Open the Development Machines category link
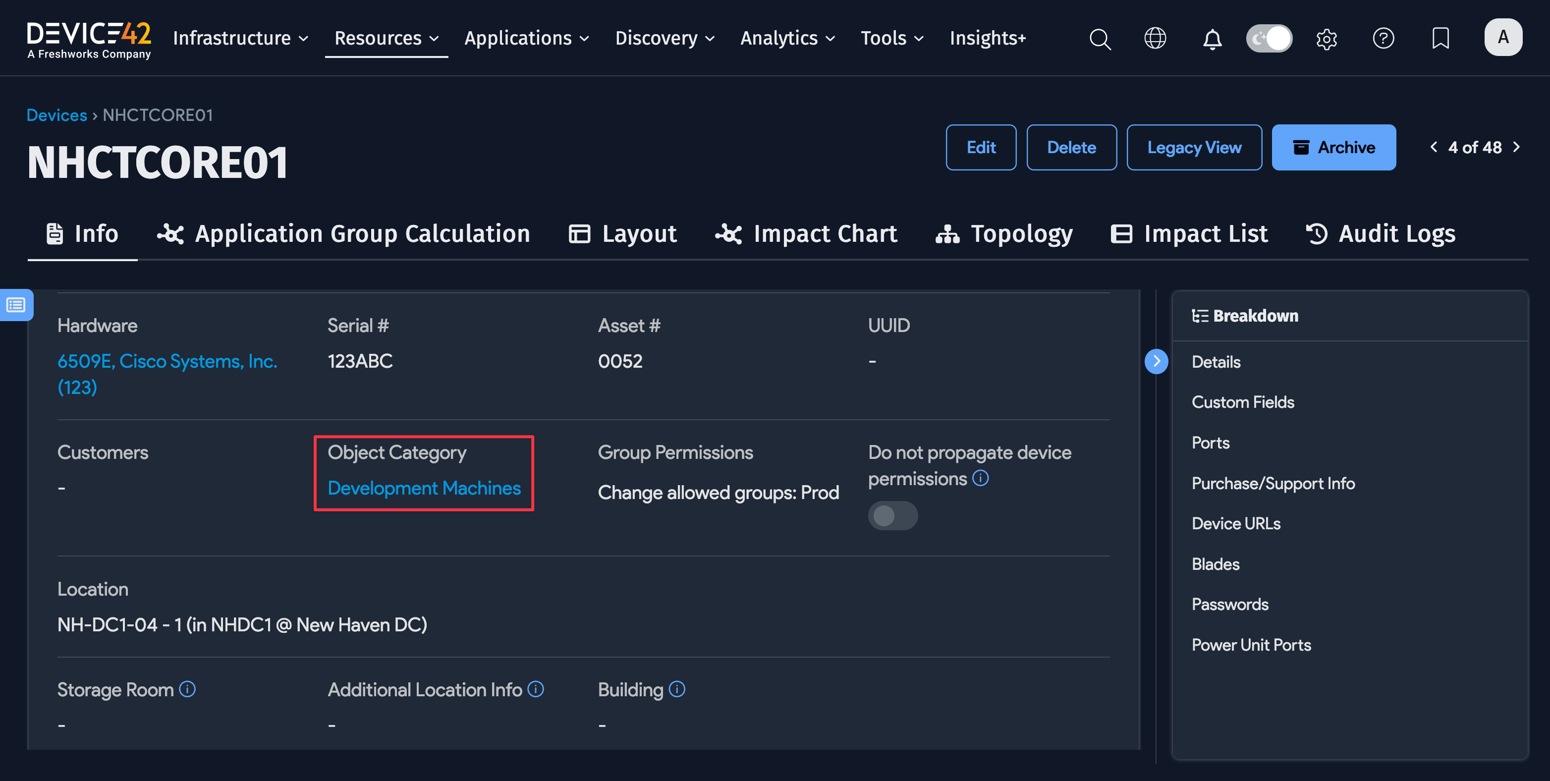Image resolution: width=1550 pixels, height=781 pixels. (x=424, y=488)
